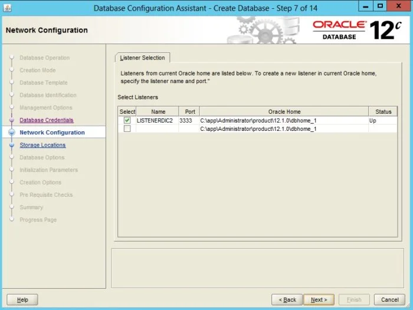Image resolution: width=413 pixels, height=310 pixels.
Task: Uncheck the LISTENERDIC2 listener checkbox
Action: pos(127,121)
